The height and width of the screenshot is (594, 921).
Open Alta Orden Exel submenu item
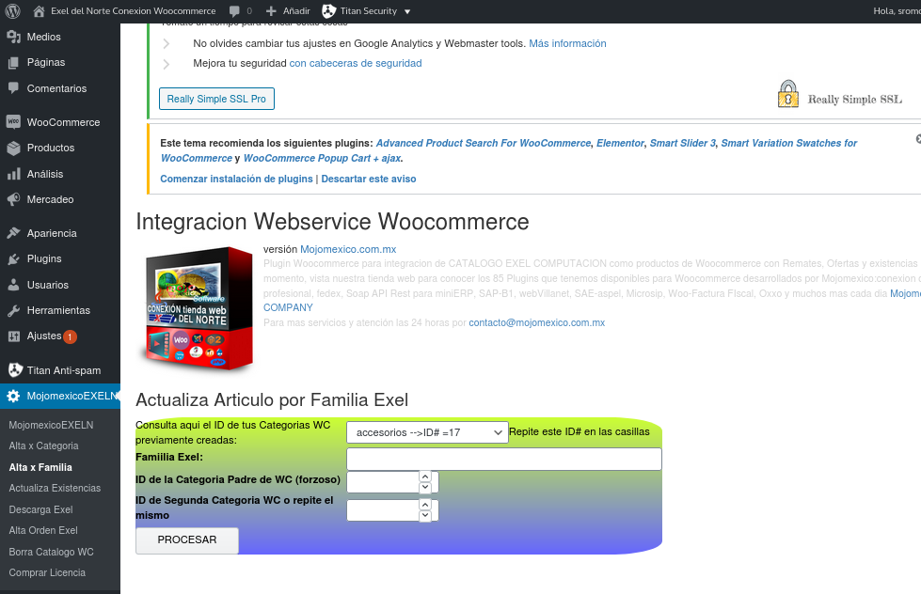[43, 531]
